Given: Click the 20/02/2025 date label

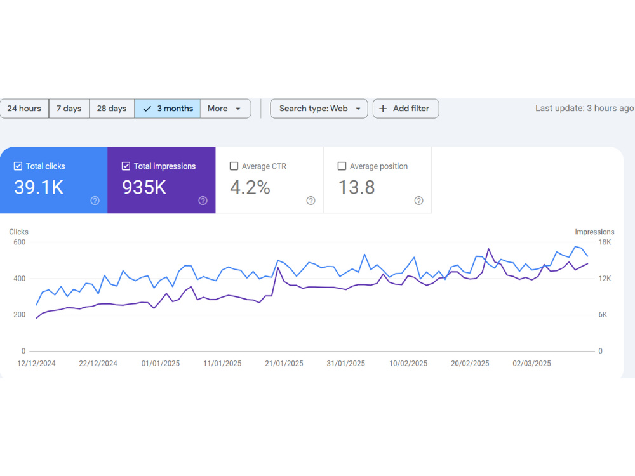Looking at the screenshot, I should point(470,364).
